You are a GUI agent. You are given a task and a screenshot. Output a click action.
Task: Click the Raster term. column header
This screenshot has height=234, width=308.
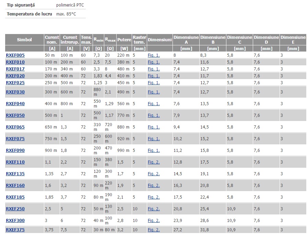(139, 40)
